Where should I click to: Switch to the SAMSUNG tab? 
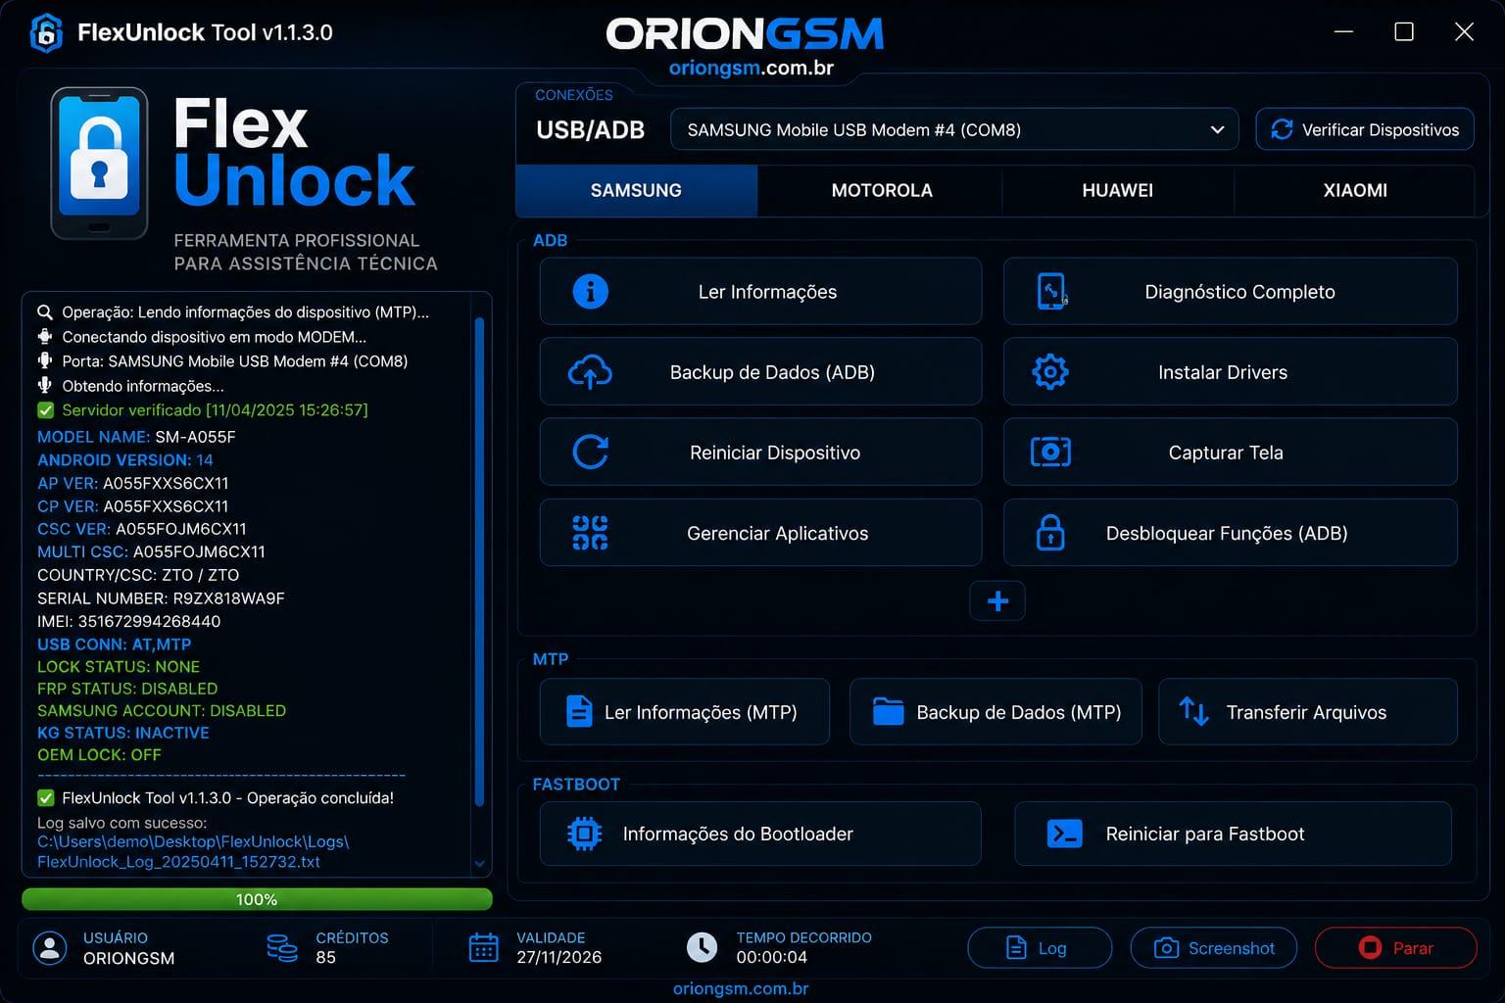click(636, 190)
